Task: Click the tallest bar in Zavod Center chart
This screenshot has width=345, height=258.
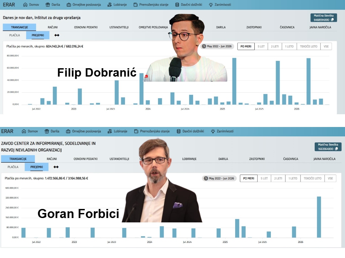Action: coord(319,217)
